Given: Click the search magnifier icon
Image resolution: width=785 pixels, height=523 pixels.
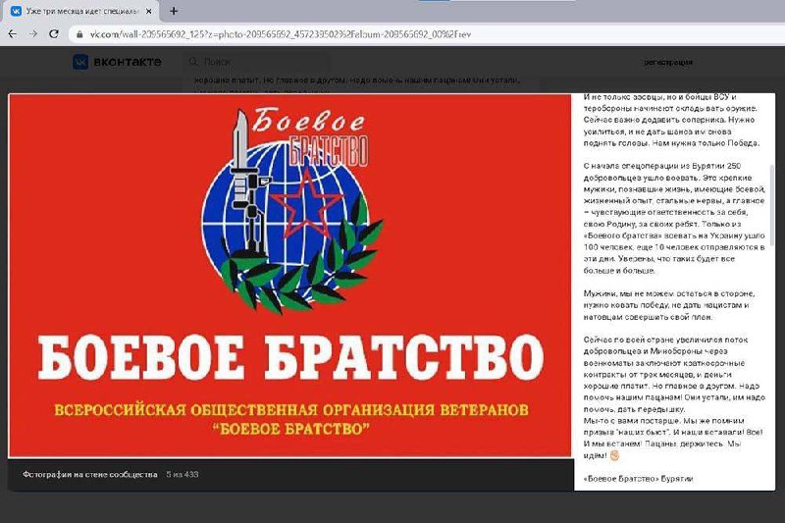Looking at the screenshot, I should 198,62.
